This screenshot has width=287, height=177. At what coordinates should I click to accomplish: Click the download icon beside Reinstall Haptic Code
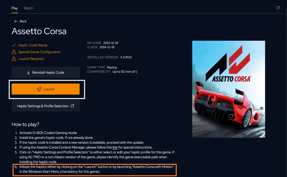pos(28,72)
